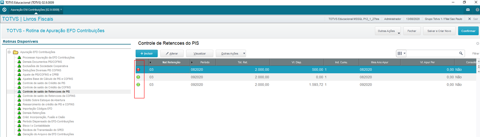
Task: Open Controle de saldo de Crédito da COFINS
Action: [x=47, y=87]
